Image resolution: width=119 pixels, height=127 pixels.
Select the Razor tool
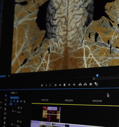pos(5,109)
